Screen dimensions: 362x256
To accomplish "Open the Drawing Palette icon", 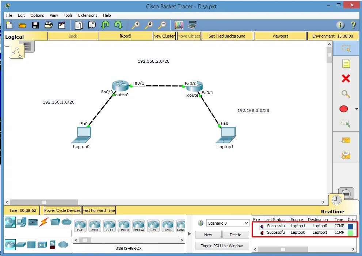I will coord(179,25).
